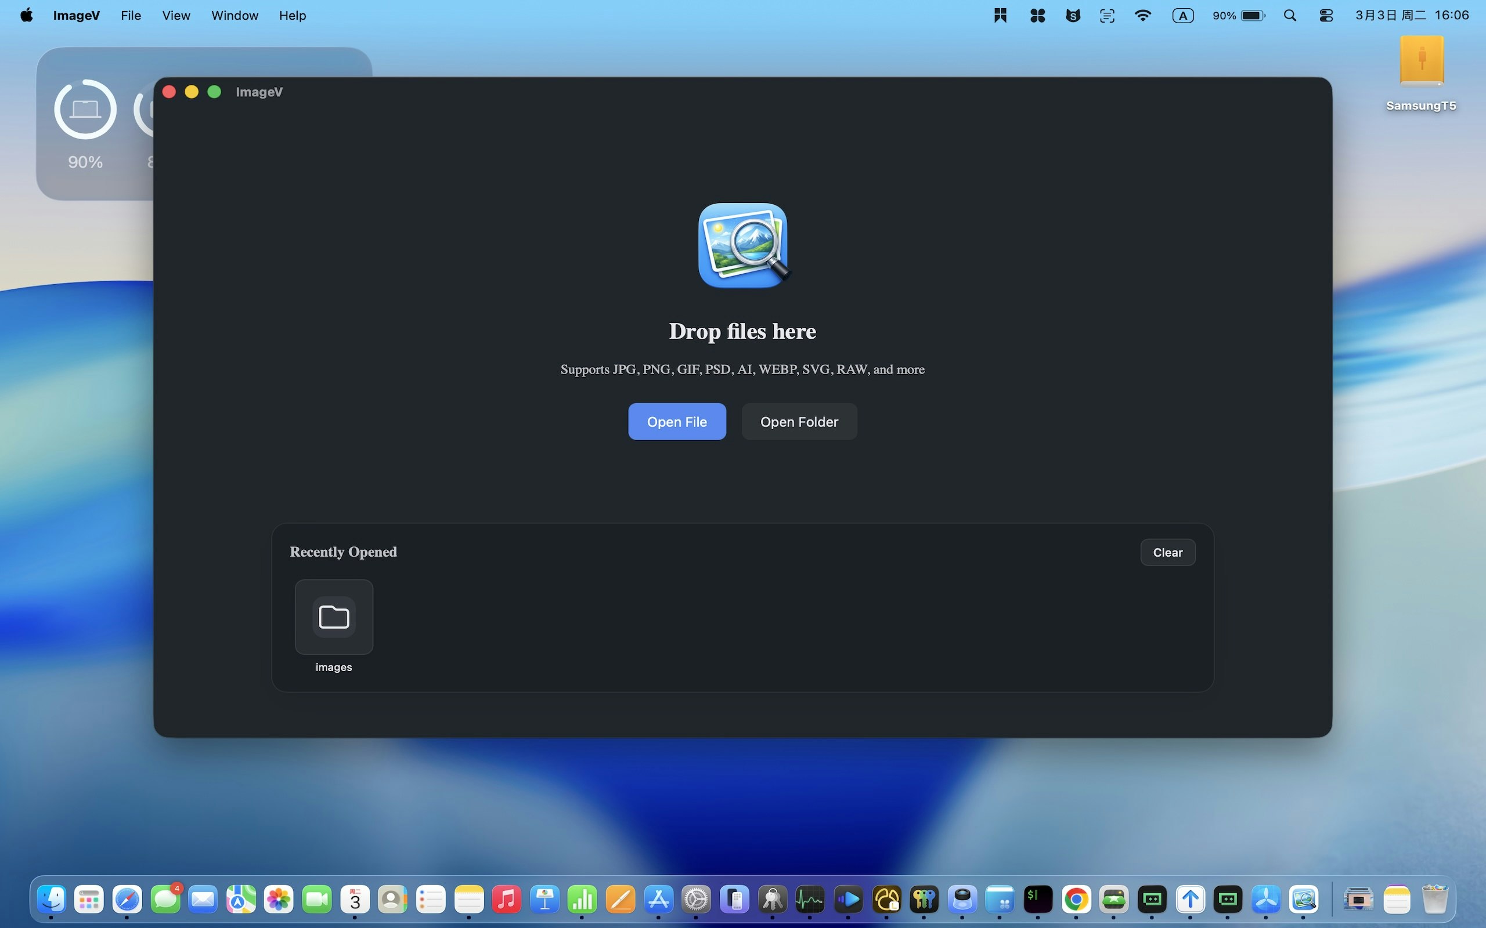
Task: Open Control Center in the menu bar
Action: pos(1326,15)
